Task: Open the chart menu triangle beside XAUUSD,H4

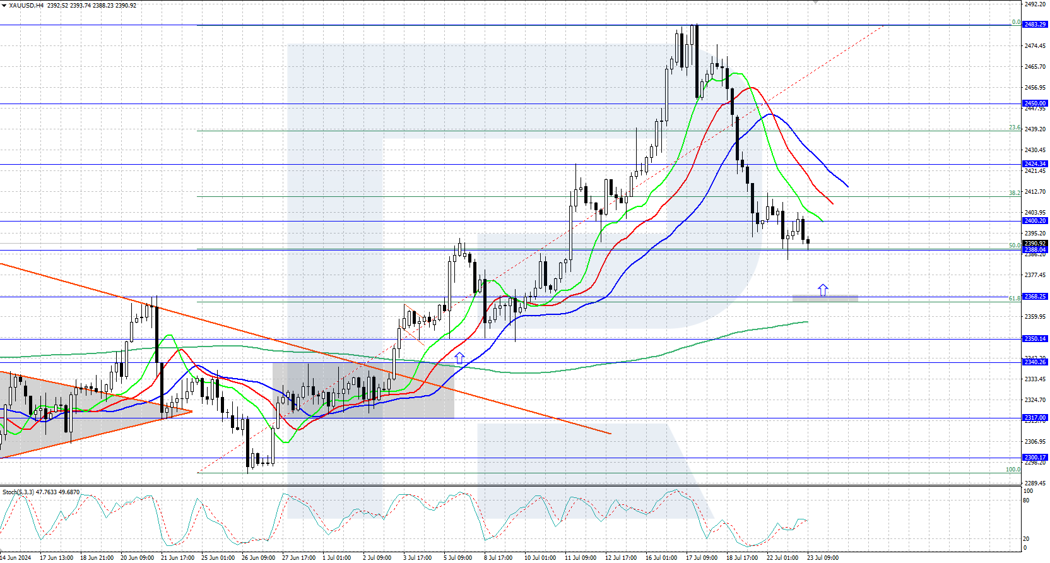Action: click(x=4, y=5)
